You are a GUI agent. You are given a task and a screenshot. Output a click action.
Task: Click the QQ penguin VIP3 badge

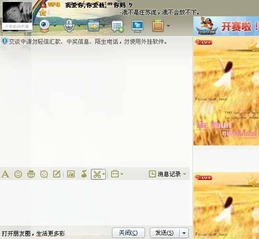(50, 4)
